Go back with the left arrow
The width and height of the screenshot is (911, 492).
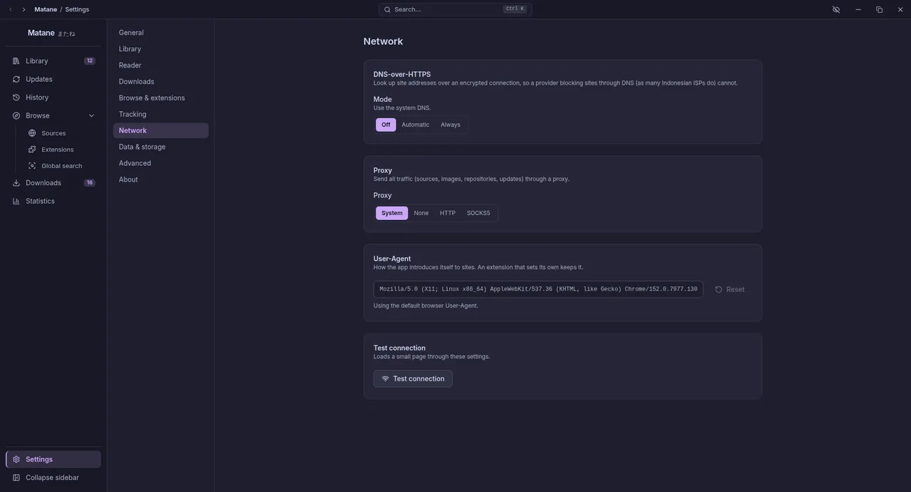(11, 9)
